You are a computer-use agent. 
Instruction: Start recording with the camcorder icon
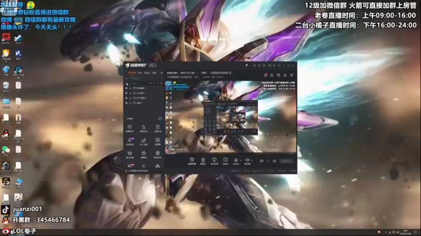262,161
